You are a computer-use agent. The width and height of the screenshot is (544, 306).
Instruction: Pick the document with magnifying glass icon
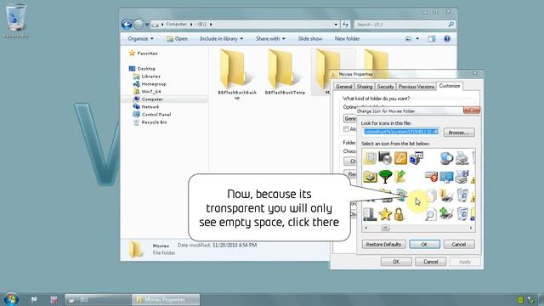tap(431, 214)
